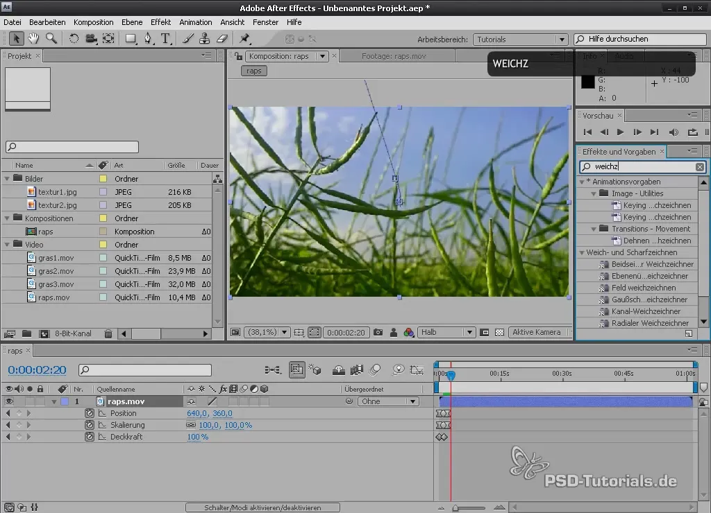Select the Zoom magnifier tool

point(51,39)
